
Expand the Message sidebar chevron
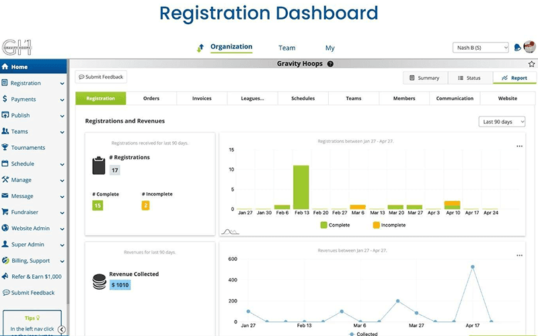coord(62,196)
